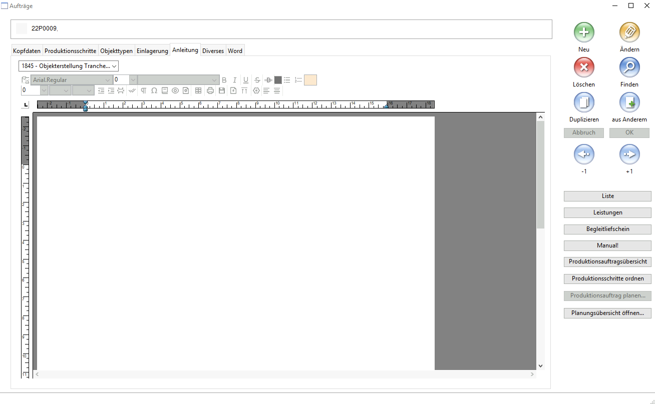Image resolution: width=655 pixels, height=404 pixels.
Task: Click the Ändern pencil icon
Action: [629, 32]
